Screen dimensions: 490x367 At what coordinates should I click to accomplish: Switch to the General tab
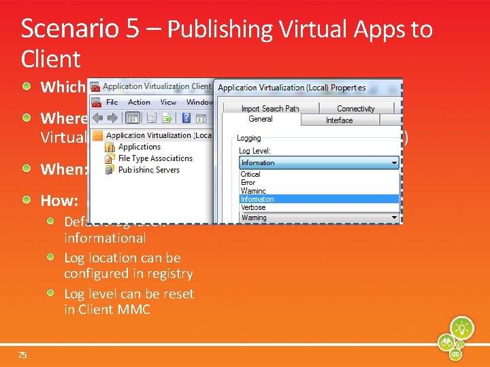click(x=261, y=119)
